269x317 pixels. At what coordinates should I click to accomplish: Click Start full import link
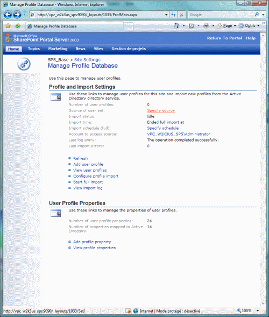(88, 182)
